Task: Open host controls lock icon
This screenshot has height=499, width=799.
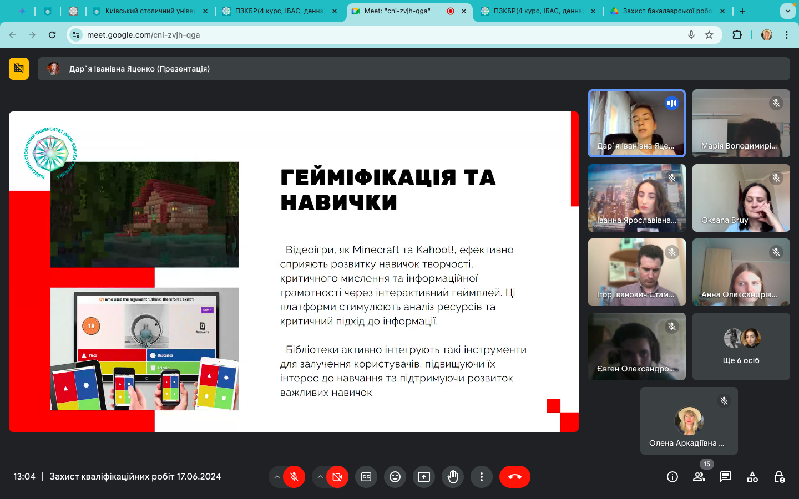Action: [779, 477]
